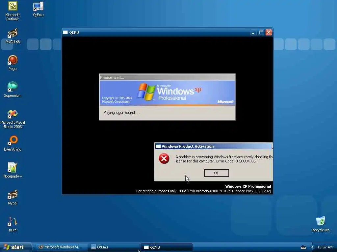Click the red error icon in activation dialog
Viewport: 337px width, 252px height.
[164, 158]
